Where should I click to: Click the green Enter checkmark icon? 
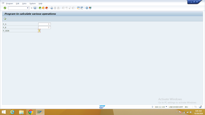[5, 8]
